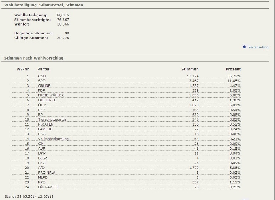Viewport: 275px width, 200px height.
Task: Select the CSU party row name
Action: coord(42,76)
